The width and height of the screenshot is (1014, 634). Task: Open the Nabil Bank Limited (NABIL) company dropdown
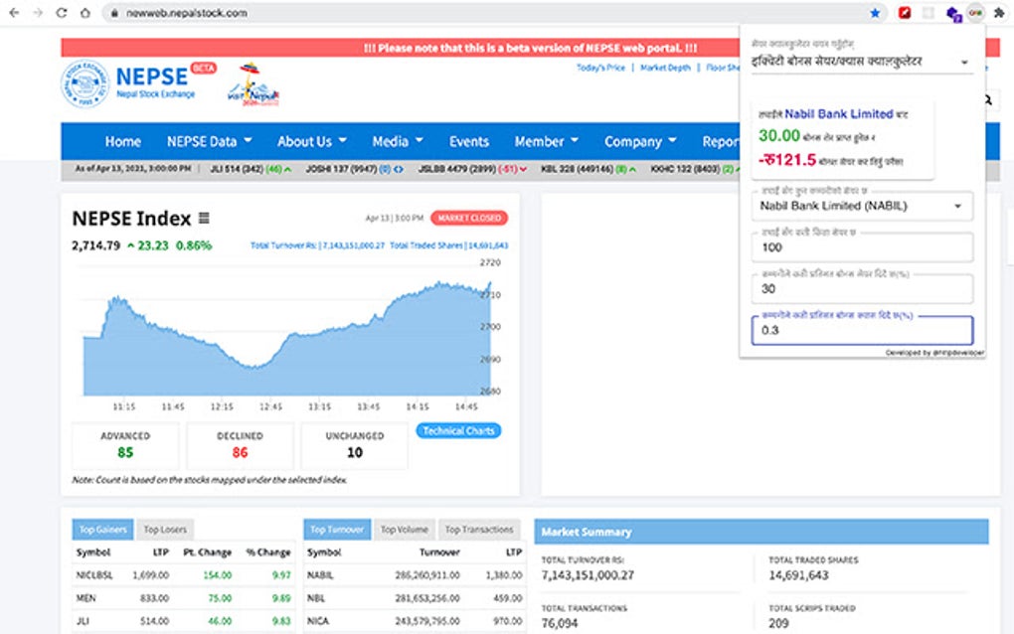862,206
